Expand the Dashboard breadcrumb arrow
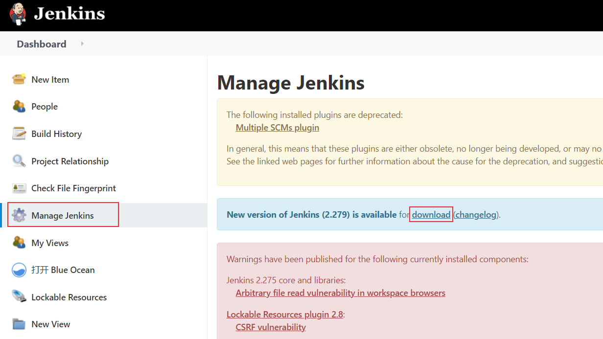The image size is (603, 339). [x=82, y=44]
